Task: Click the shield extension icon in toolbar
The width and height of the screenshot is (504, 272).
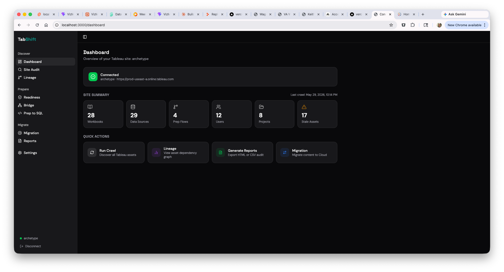Action: [403, 25]
